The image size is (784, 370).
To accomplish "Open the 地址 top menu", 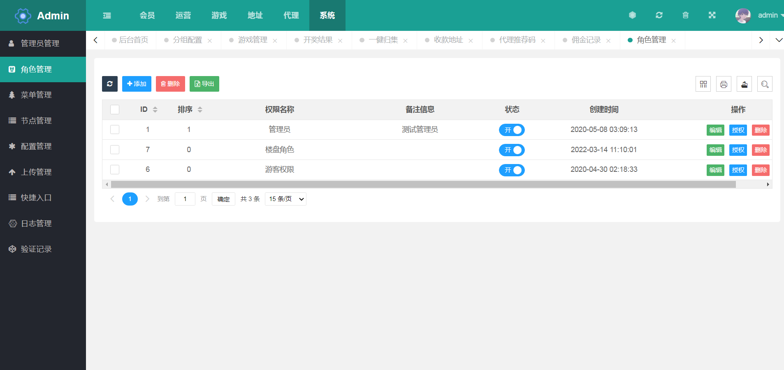I will pos(255,15).
